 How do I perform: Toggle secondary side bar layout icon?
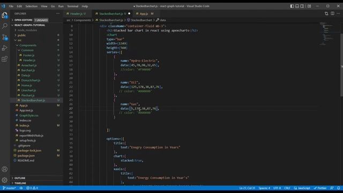pos(302,6)
